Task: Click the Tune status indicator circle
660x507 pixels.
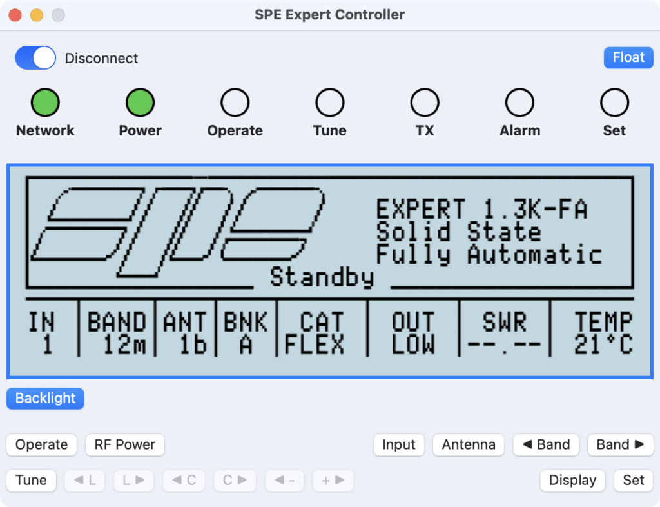Action: click(329, 103)
